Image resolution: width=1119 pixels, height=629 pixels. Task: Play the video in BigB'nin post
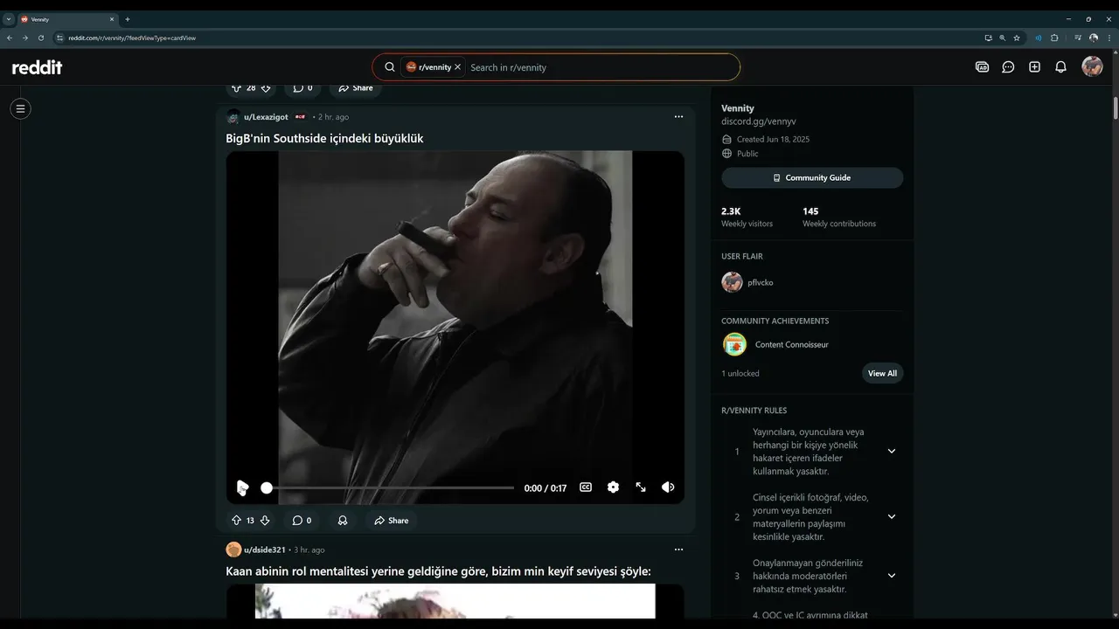[x=242, y=487]
